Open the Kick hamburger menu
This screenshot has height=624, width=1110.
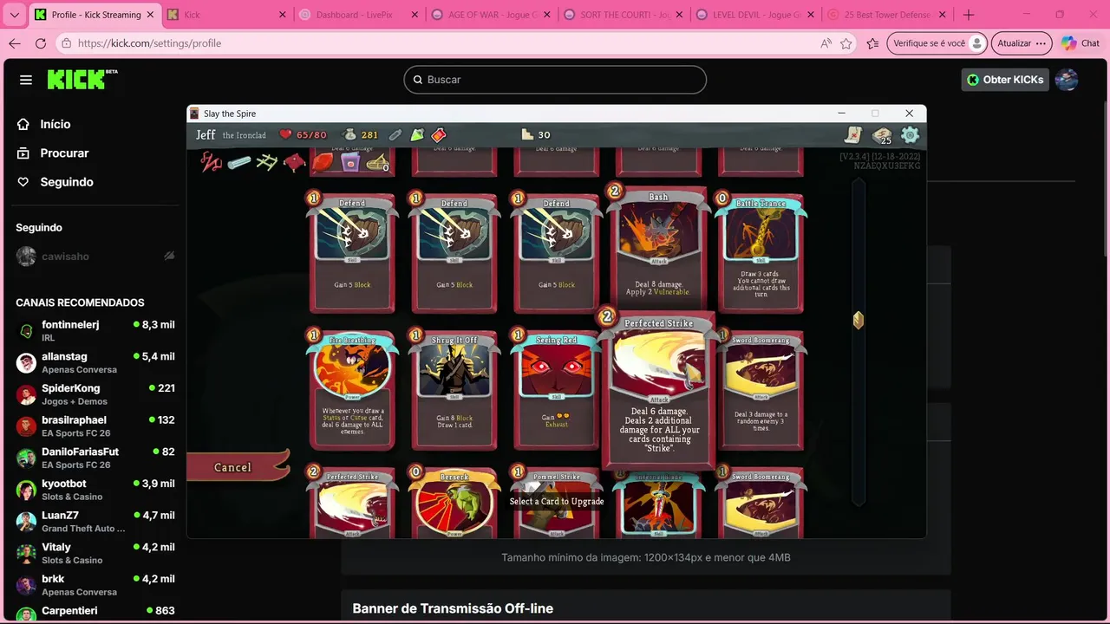click(x=26, y=80)
